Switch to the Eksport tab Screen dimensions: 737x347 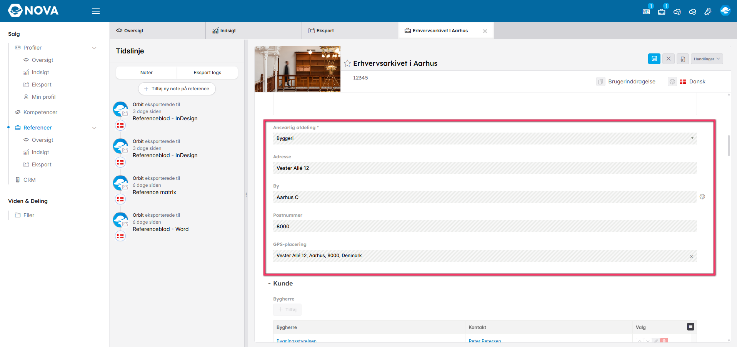click(x=350, y=31)
